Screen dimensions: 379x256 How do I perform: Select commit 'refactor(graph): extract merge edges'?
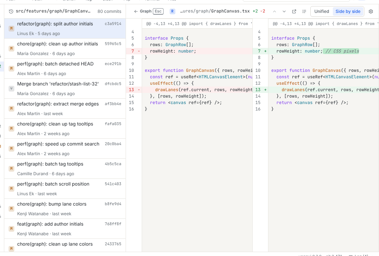tap(65, 109)
